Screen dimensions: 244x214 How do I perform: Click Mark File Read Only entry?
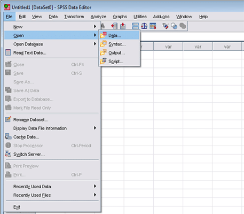click(52, 108)
